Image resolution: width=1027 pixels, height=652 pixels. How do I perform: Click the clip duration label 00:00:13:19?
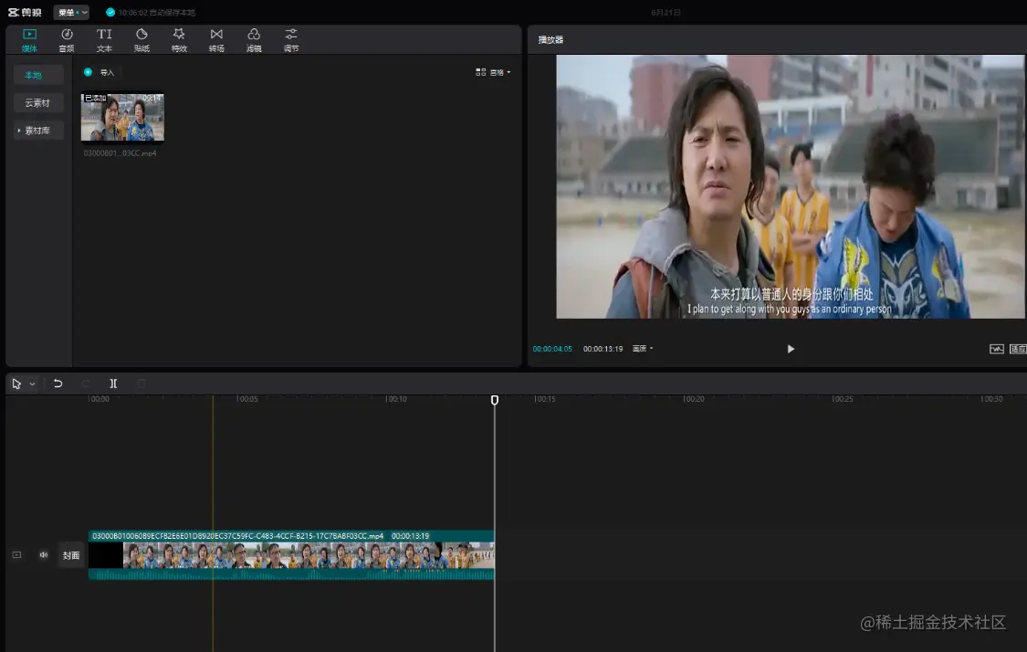coord(410,536)
